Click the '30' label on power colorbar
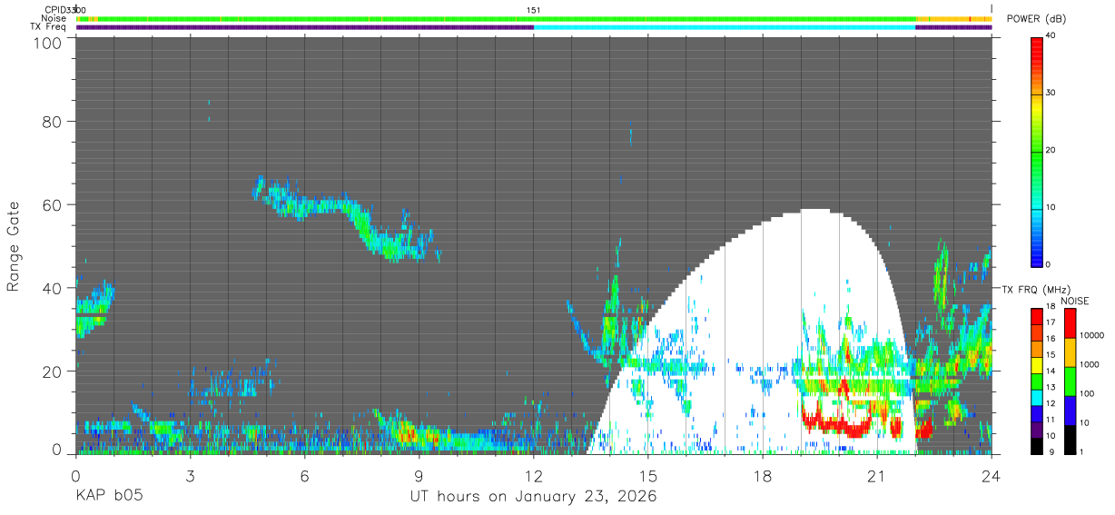 point(1051,94)
